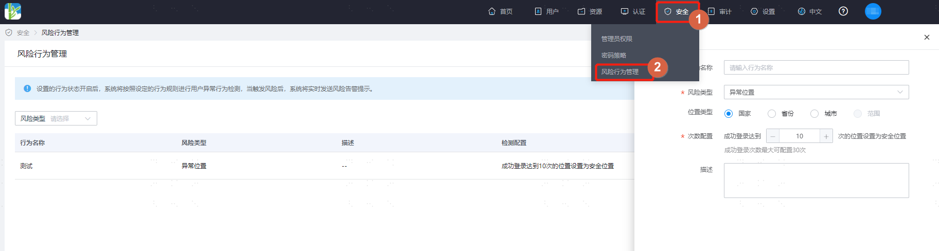The image size is (939, 251).
Task: Select 风险行为管理 menu entry
Action: (x=620, y=72)
